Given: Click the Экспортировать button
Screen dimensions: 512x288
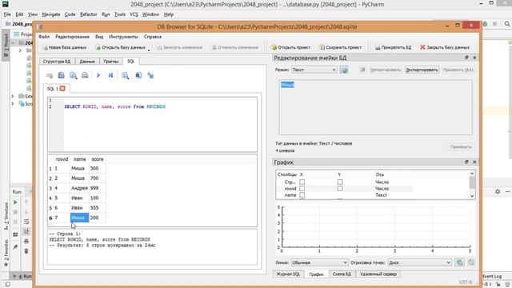Looking at the screenshot, I should point(422,70).
